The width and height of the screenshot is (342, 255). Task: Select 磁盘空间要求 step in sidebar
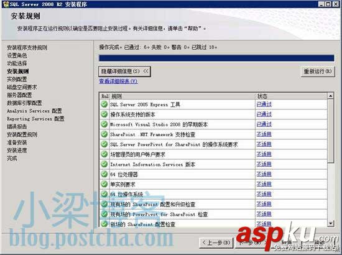click(22, 87)
